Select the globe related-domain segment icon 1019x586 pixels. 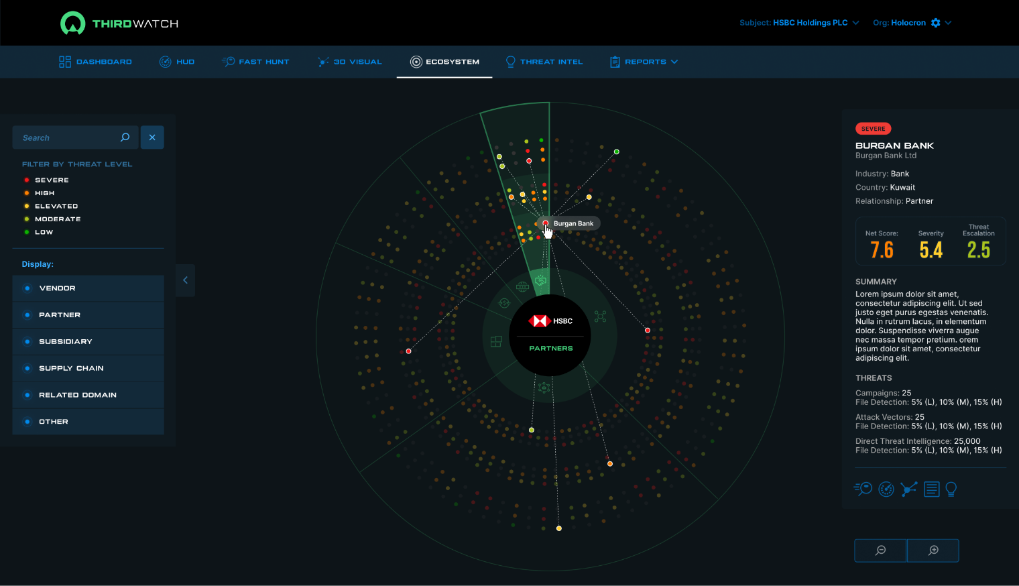coord(522,287)
